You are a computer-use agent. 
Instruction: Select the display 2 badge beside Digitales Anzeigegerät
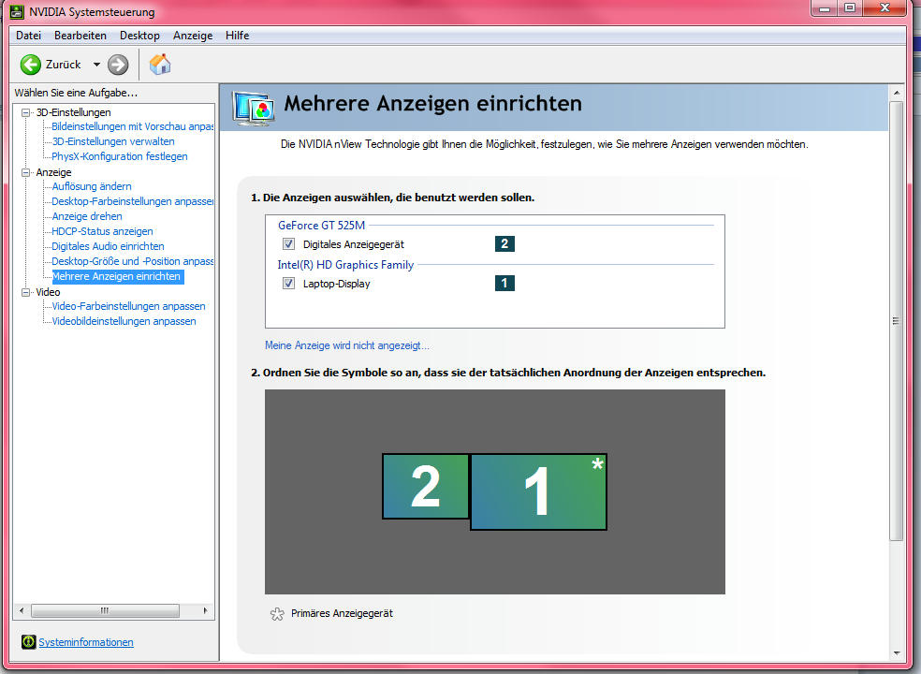(504, 244)
